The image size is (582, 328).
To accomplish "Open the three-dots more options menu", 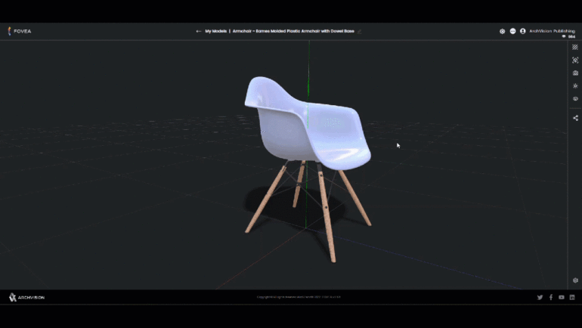I will pos(512,31).
